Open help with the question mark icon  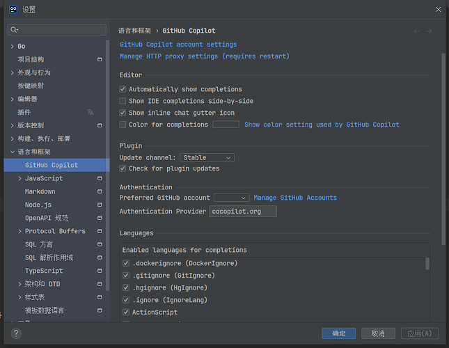(x=16, y=333)
